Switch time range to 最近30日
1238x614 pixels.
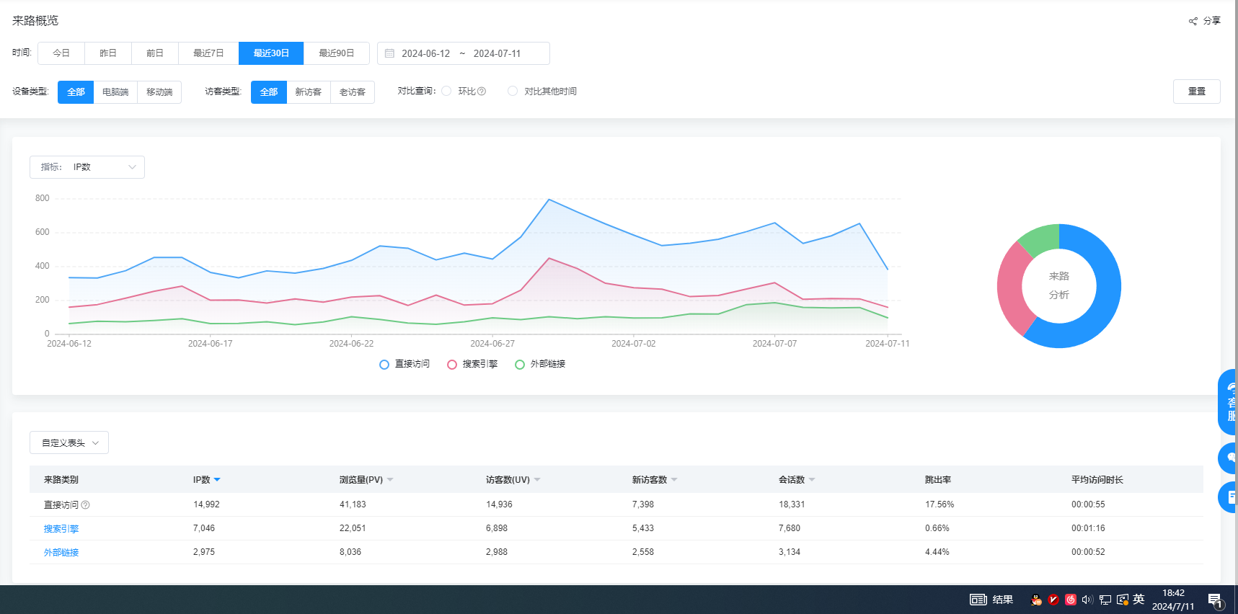point(271,53)
